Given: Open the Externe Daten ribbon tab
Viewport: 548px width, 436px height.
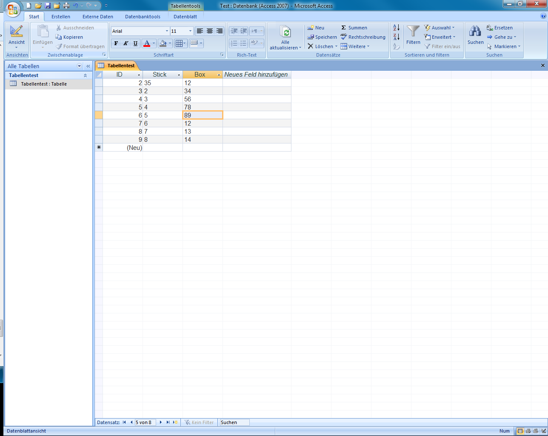Looking at the screenshot, I should (98, 17).
